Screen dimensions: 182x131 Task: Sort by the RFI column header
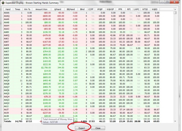tap(129, 9)
